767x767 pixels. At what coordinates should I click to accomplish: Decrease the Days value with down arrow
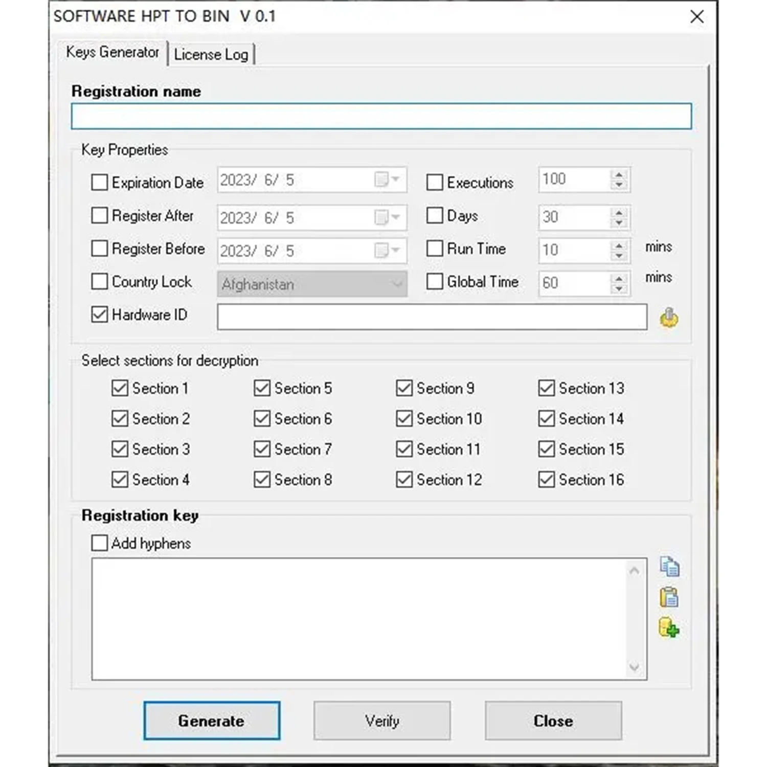coord(619,223)
